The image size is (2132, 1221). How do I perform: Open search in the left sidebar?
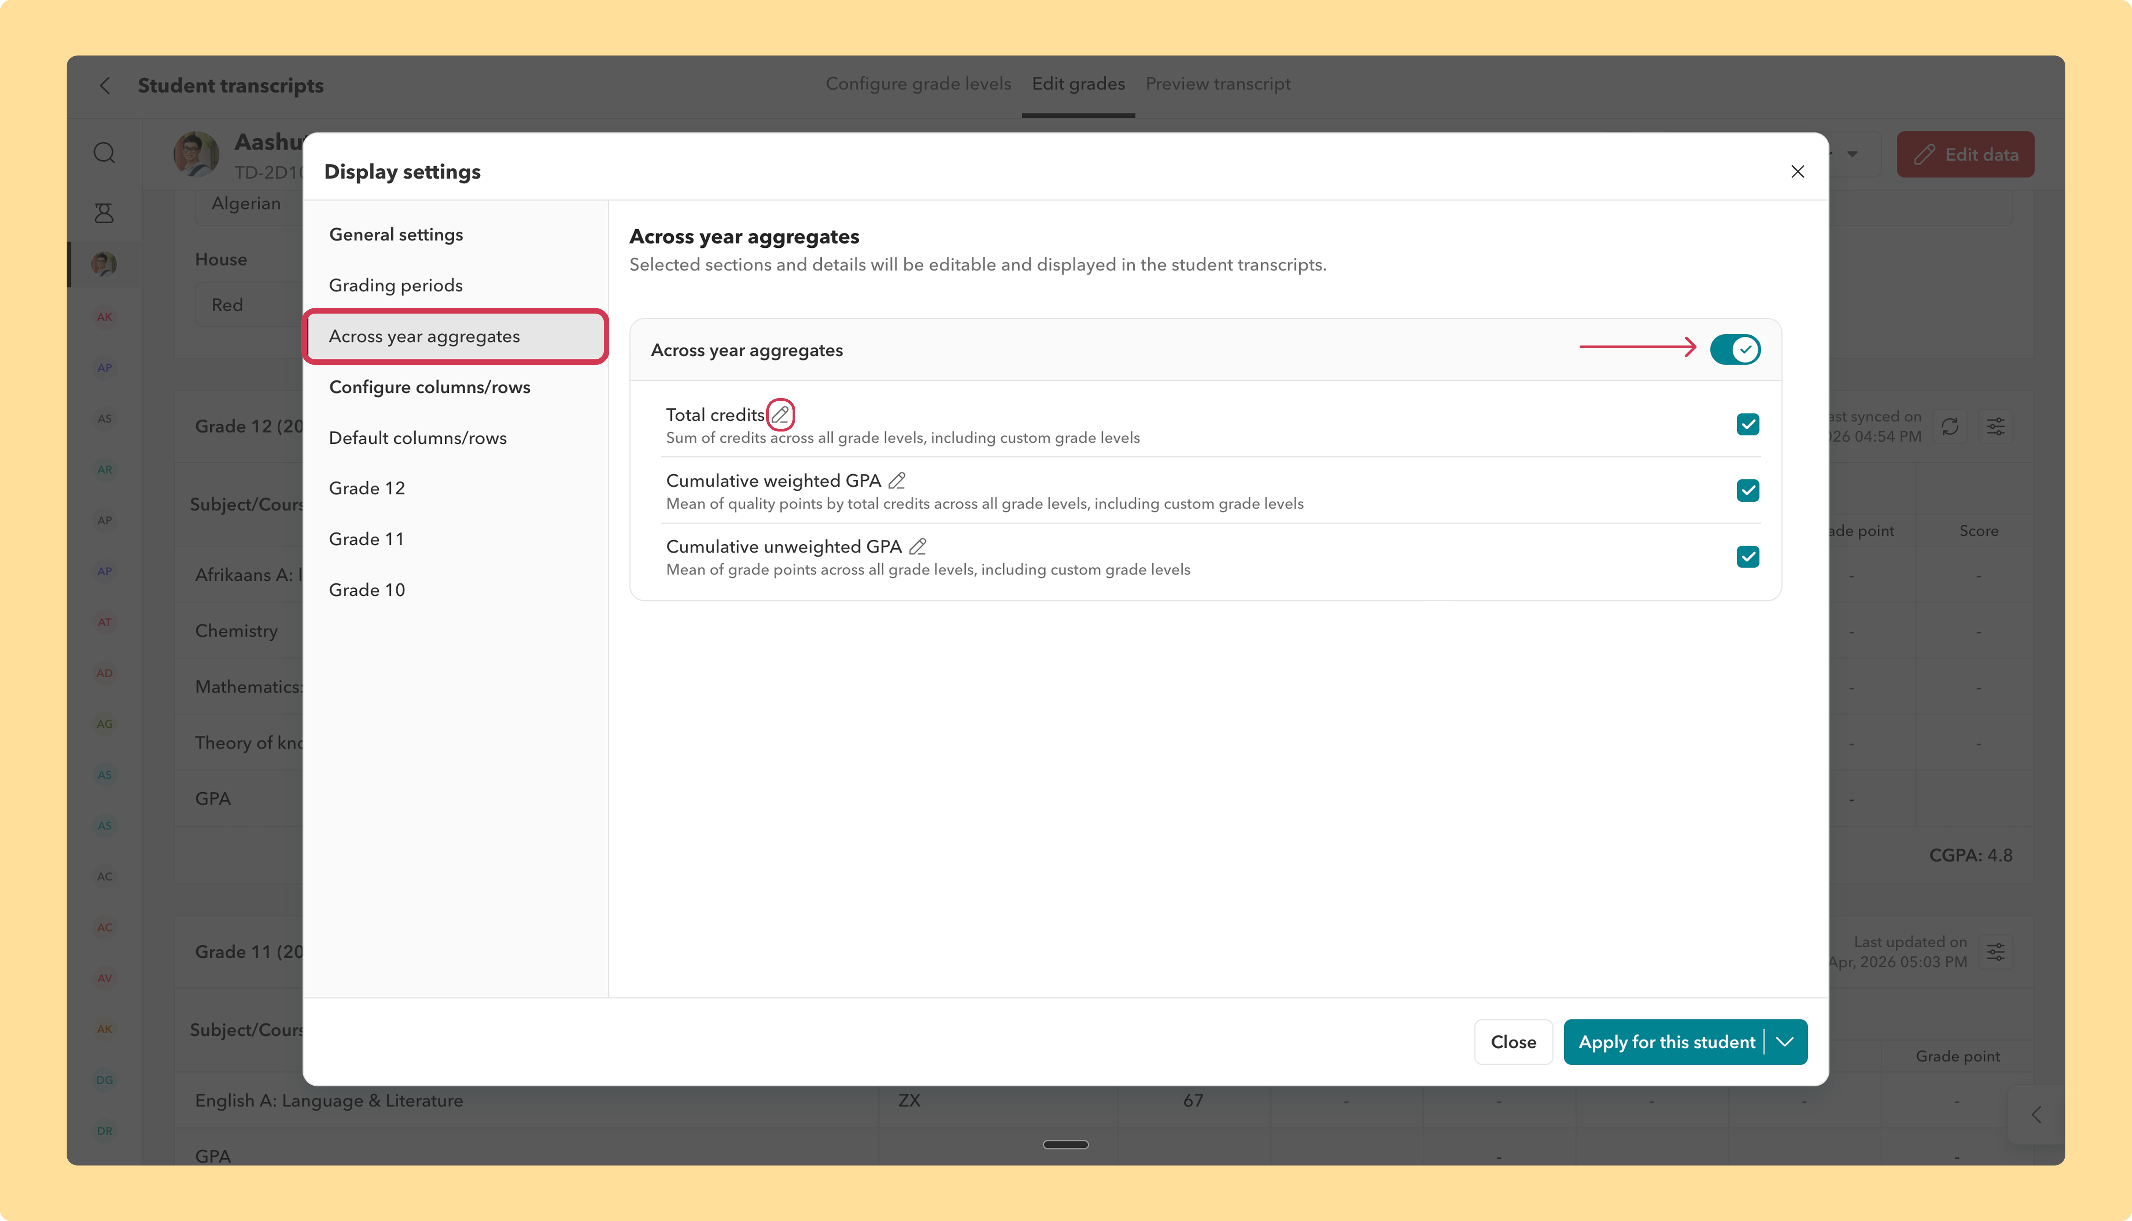click(x=104, y=153)
